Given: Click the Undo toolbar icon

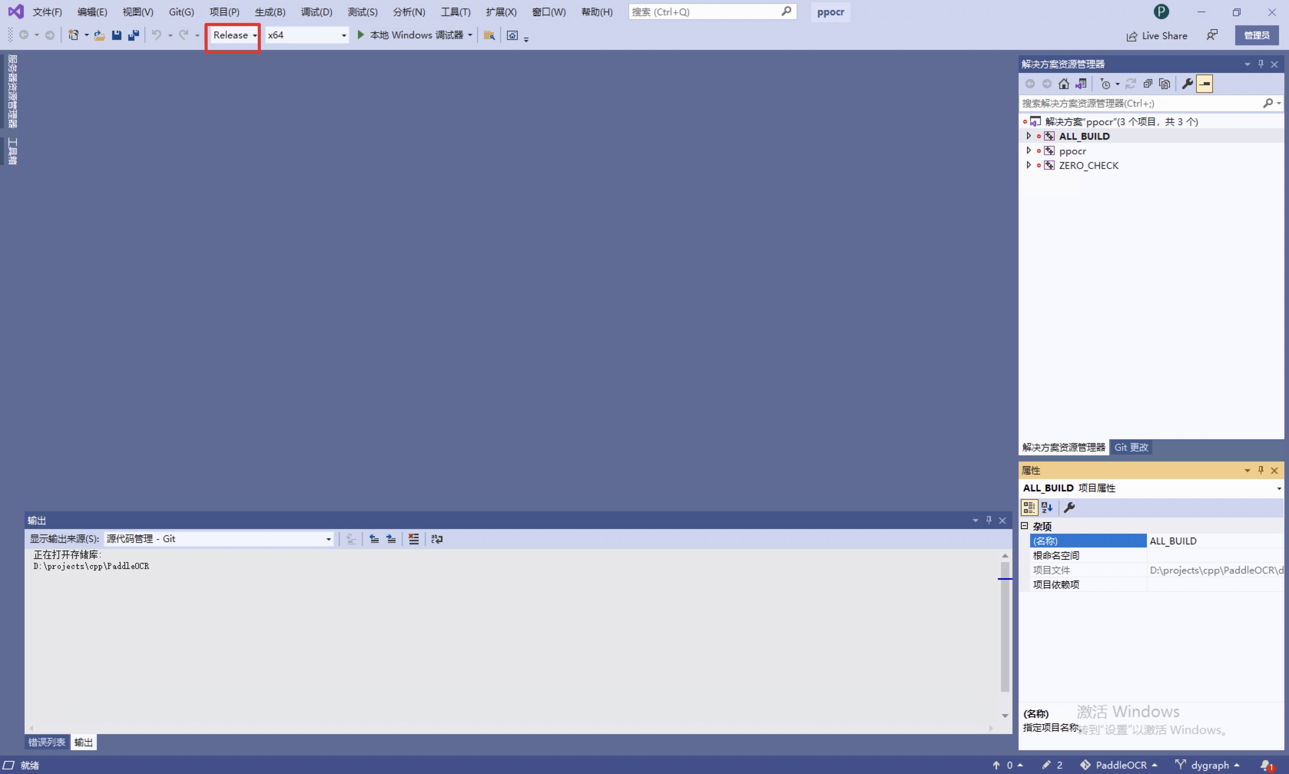Looking at the screenshot, I should tap(157, 35).
